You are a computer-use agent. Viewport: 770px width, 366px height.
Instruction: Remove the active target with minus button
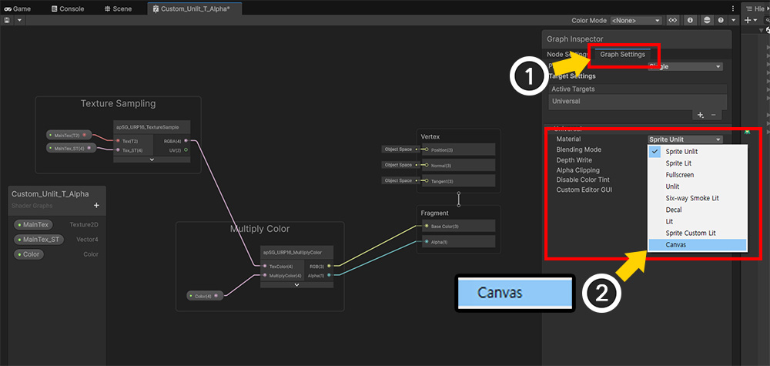coord(714,115)
